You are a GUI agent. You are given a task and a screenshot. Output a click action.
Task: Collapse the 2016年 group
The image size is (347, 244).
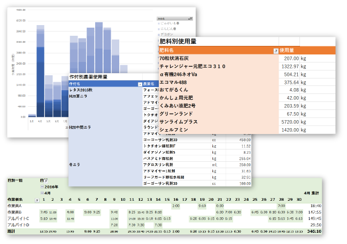coord(42,187)
